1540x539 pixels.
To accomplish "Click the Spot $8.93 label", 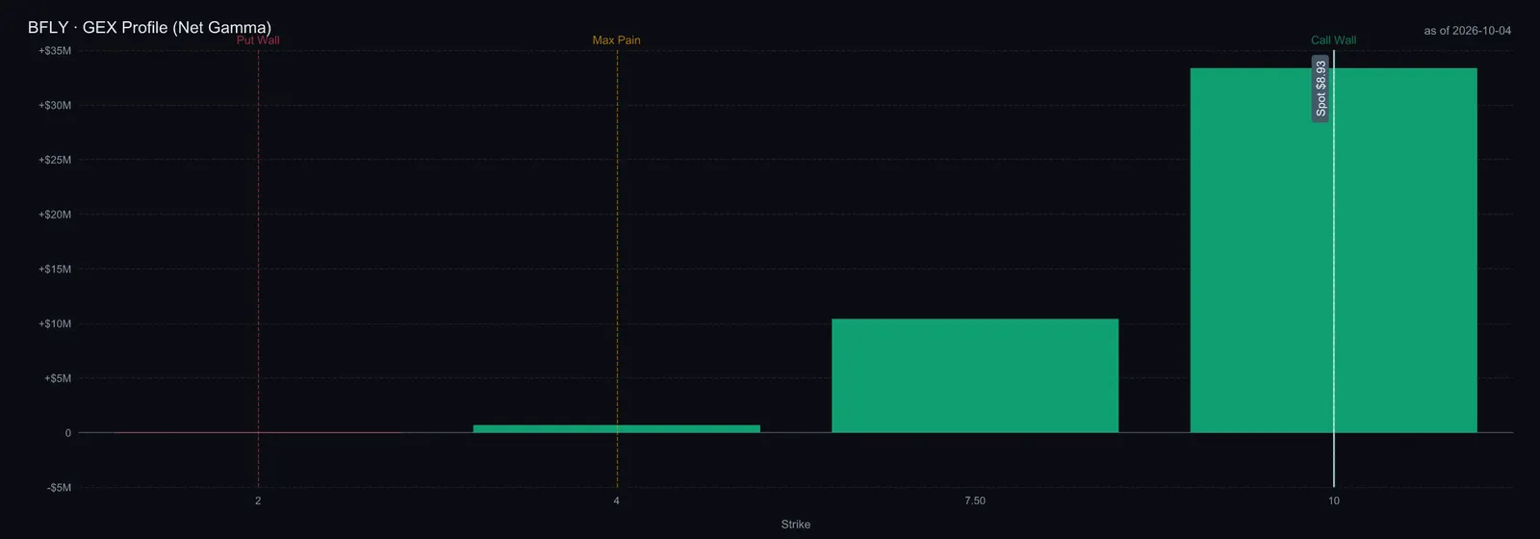I will 1321,89.
